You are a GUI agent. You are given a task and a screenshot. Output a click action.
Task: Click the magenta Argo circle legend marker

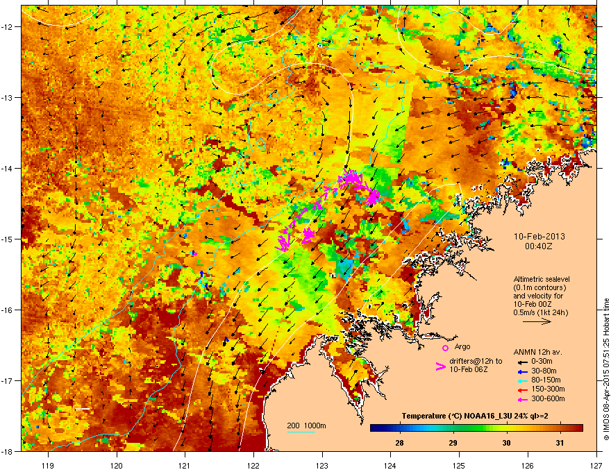(x=445, y=348)
